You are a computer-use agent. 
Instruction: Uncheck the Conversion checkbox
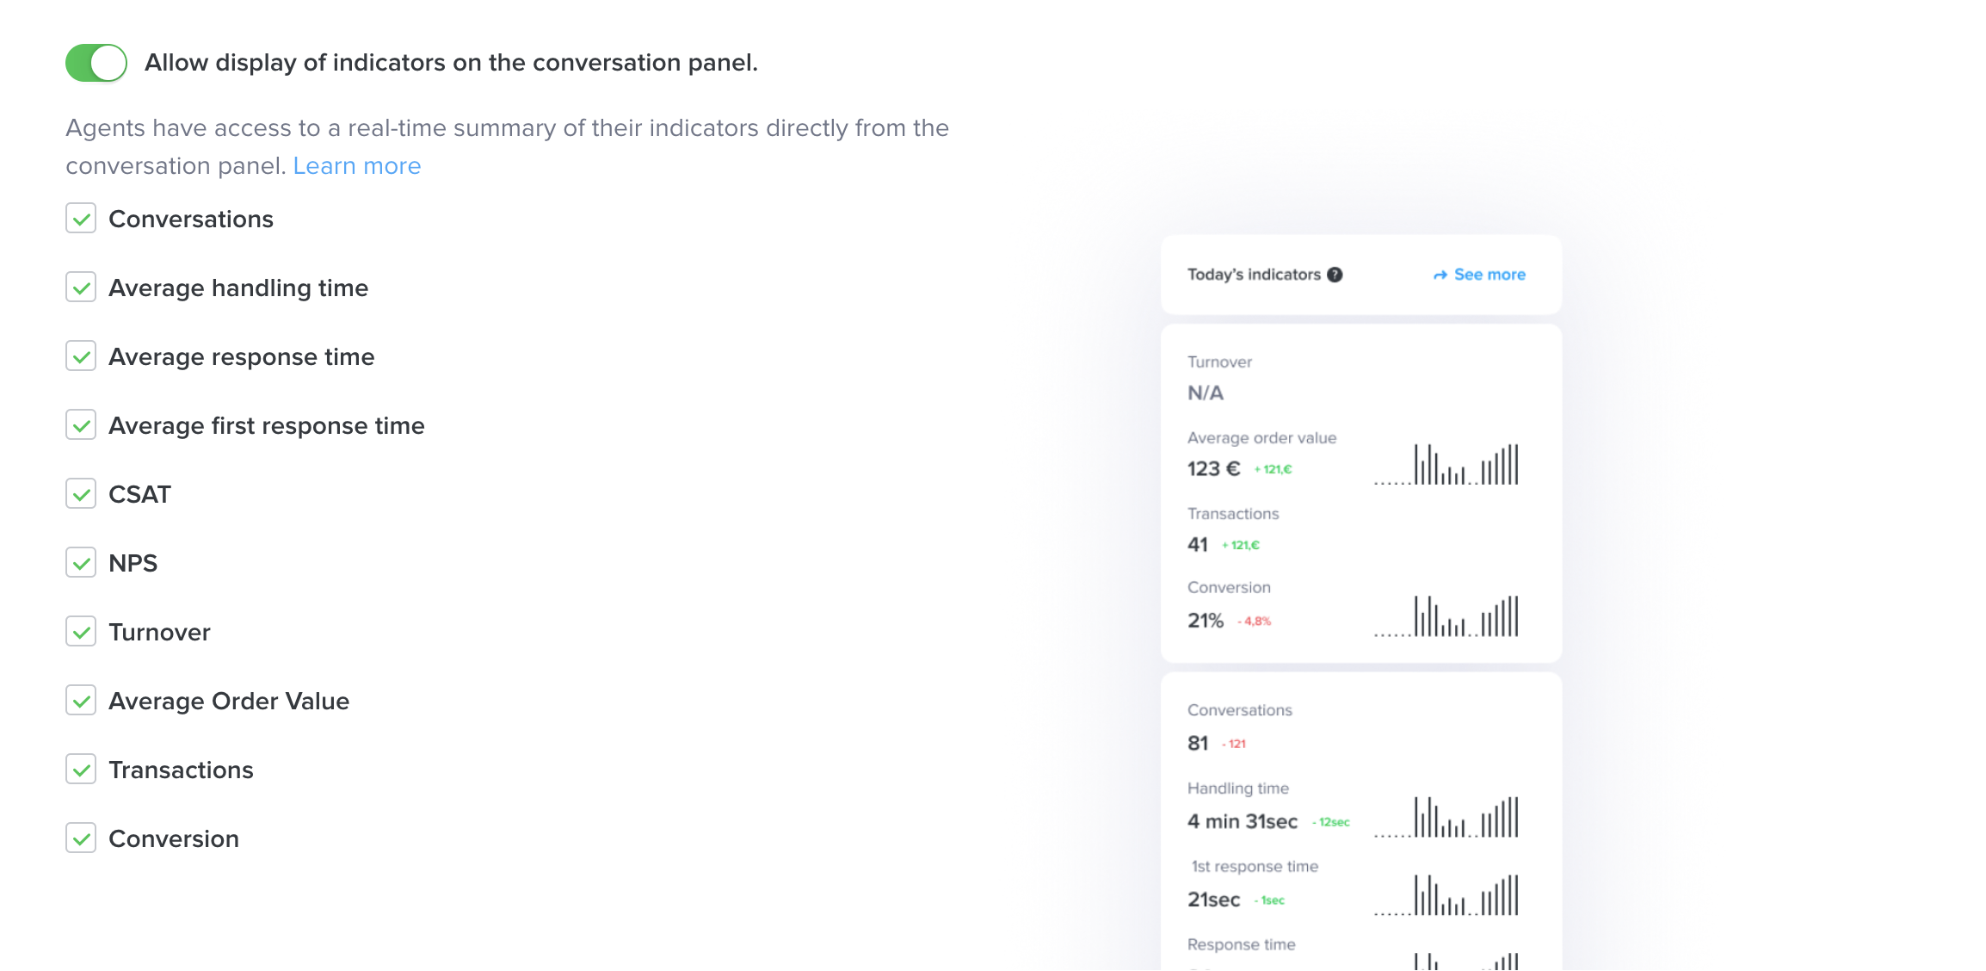point(81,838)
